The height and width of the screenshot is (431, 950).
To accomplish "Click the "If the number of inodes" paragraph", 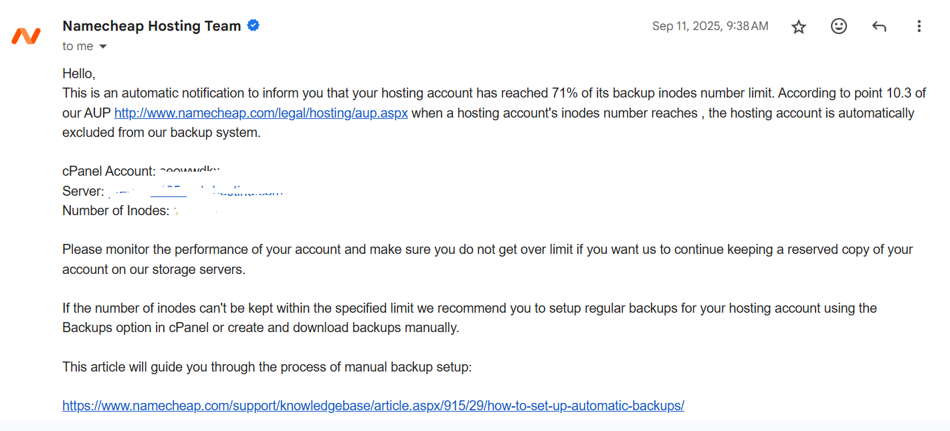I will pos(469,309).
